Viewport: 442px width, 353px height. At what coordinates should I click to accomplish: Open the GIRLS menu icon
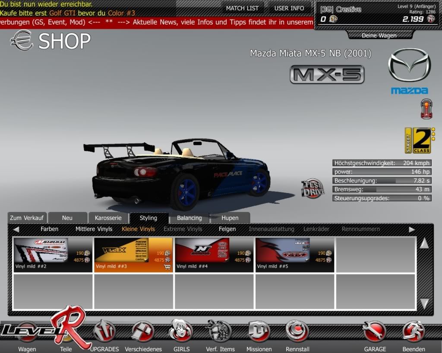(x=181, y=332)
